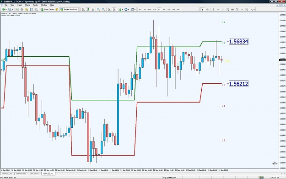This screenshot has height=179, width=286.
Task: Expand the Arrows tool dropdown arrow
Action: pos(254,9)
